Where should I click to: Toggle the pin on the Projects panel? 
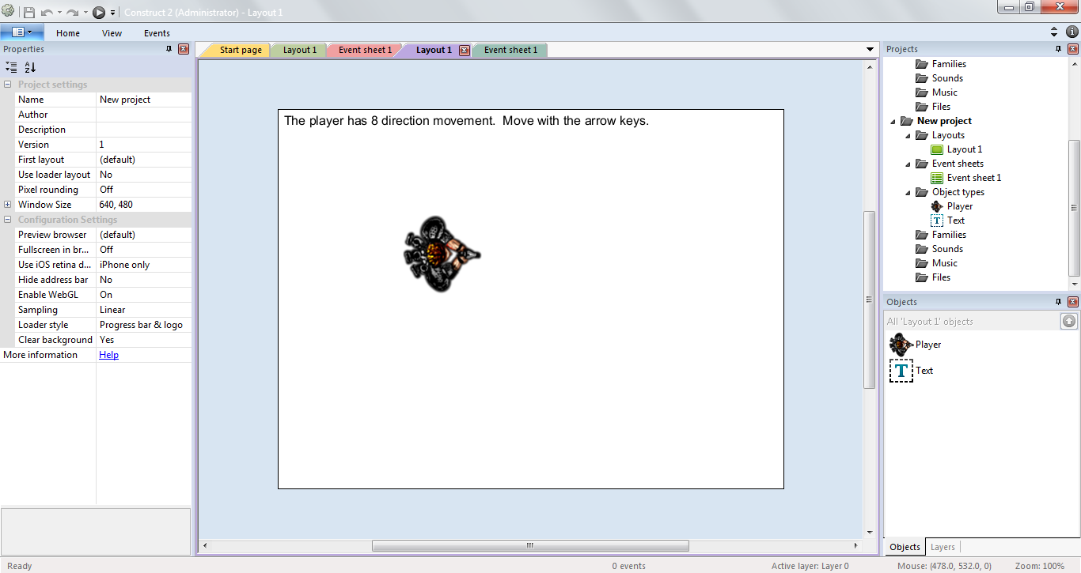(1058, 48)
